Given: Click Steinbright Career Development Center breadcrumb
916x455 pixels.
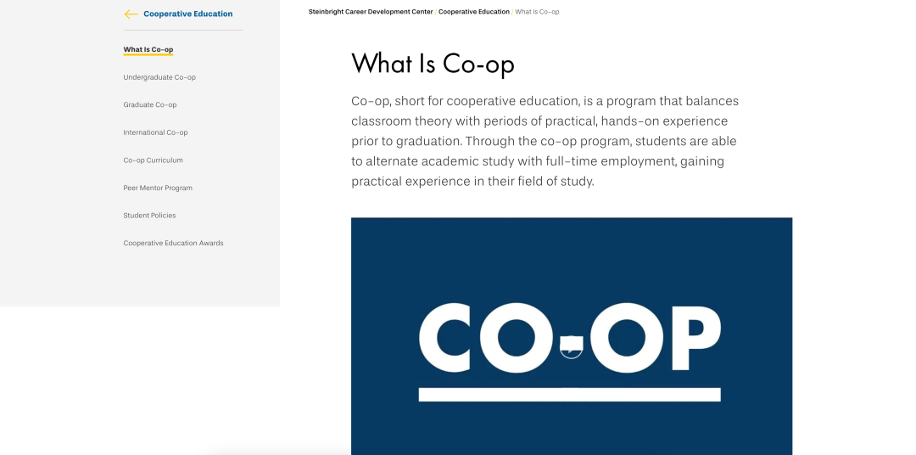Looking at the screenshot, I should pos(371,12).
